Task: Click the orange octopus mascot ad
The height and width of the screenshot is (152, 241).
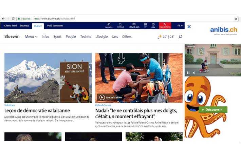Action: click(x=205, y=107)
